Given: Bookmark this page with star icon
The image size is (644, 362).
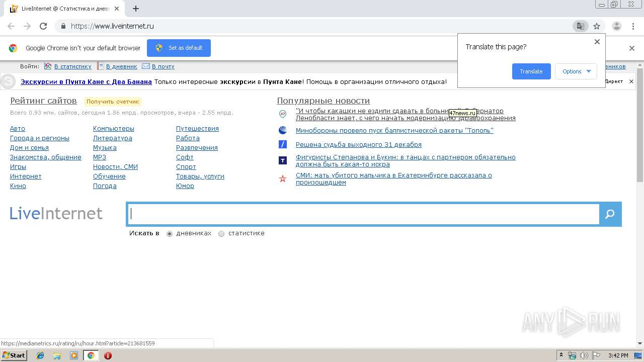Looking at the screenshot, I should pos(597,26).
